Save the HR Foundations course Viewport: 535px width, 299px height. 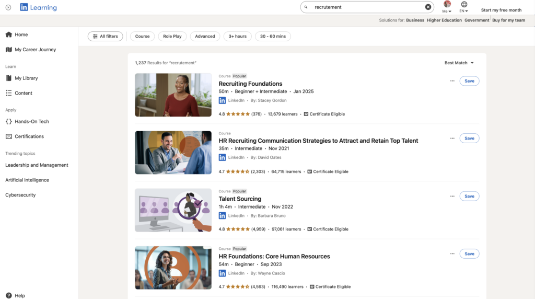pyautogui.click(x=469, y=254)
